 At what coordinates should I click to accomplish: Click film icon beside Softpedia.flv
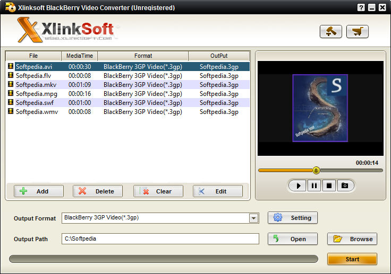pos(11,75)
